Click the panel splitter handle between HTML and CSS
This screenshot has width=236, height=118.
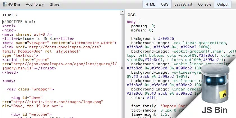click(122, 68)
